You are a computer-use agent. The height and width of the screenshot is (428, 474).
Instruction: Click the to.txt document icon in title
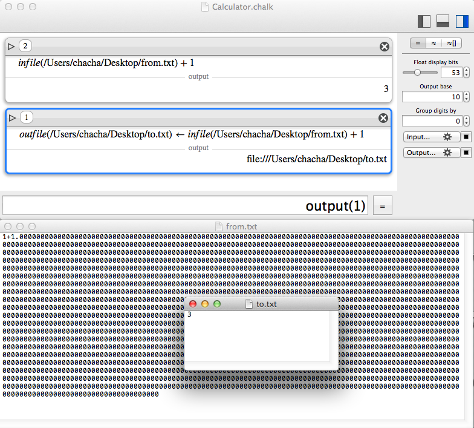(x=249, y=304)
